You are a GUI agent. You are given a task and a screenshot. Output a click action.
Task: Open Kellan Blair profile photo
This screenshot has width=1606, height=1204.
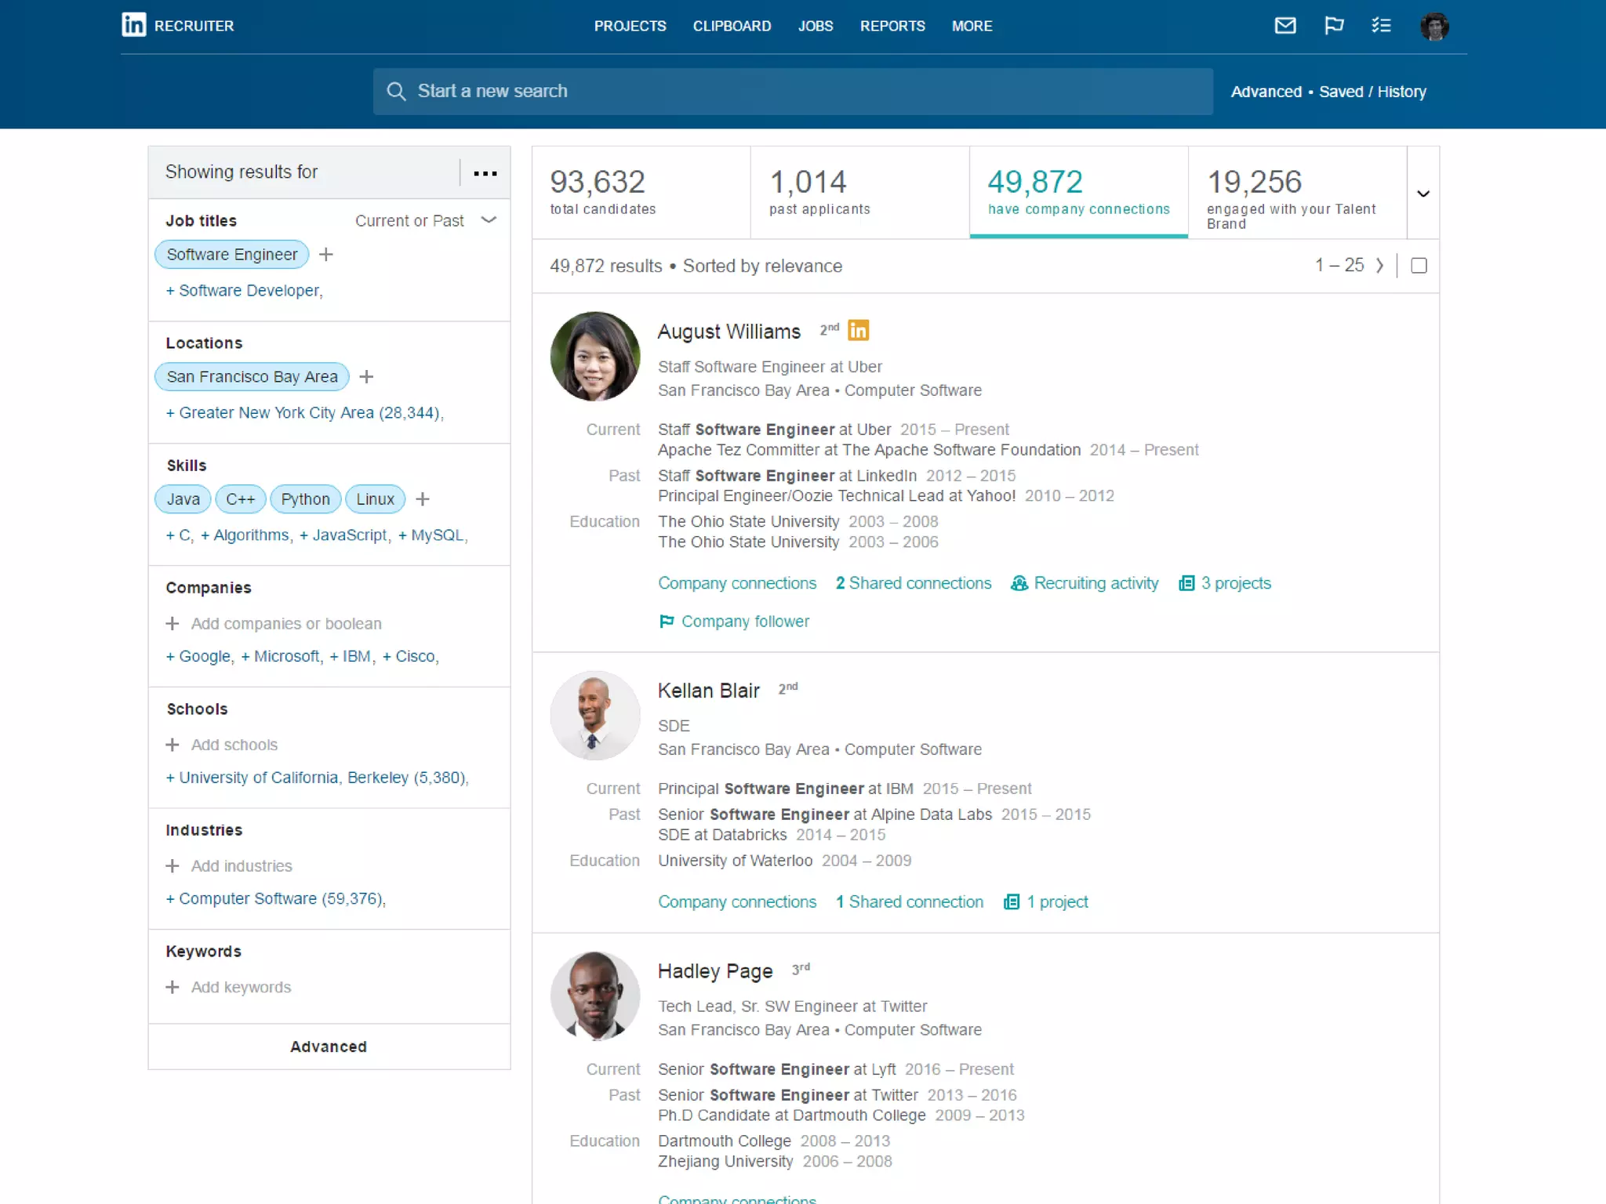pyautogui.click(x=594, y=715)
